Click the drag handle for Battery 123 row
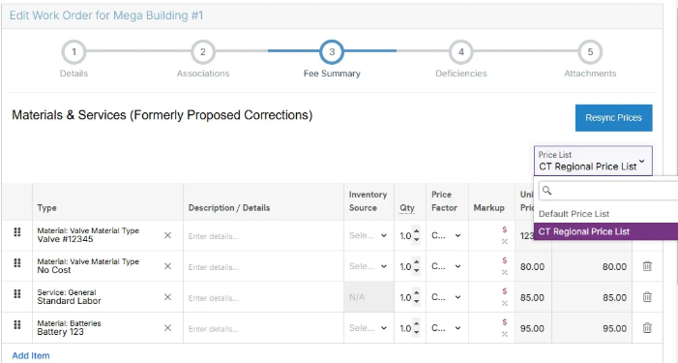The image size is (678, 363). [x=17, y=324]
